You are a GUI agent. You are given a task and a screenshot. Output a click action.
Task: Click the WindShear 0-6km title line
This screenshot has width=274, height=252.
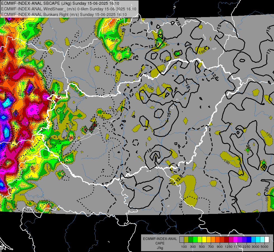point(69,9)
